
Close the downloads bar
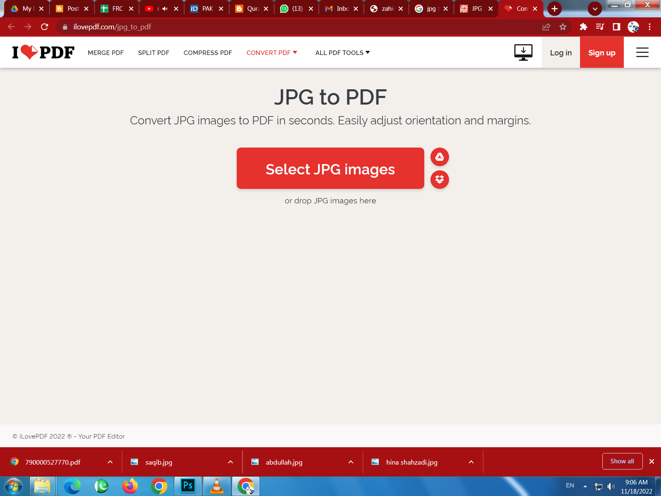(x=651, y=461)
